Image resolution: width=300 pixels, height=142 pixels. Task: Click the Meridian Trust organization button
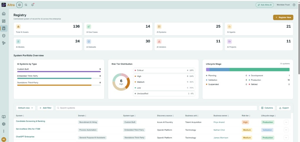click(x=283, y=5)
